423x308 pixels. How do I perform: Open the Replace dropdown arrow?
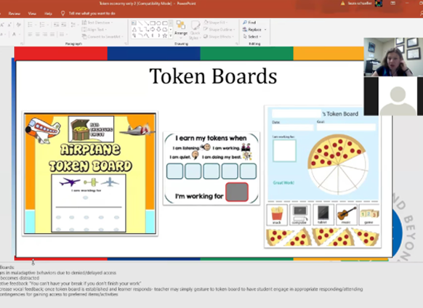pos(265,29)
